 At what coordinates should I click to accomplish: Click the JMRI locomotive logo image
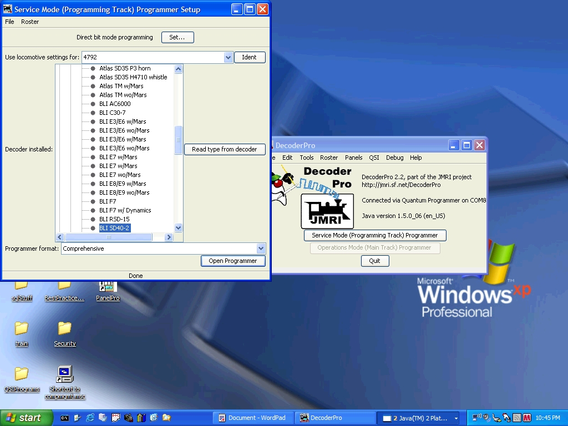click(x=327, y=211)
